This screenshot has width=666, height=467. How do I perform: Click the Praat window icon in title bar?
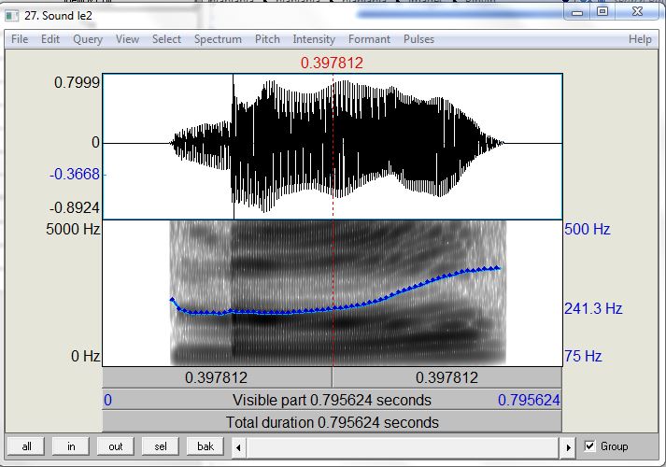(11, 16)
